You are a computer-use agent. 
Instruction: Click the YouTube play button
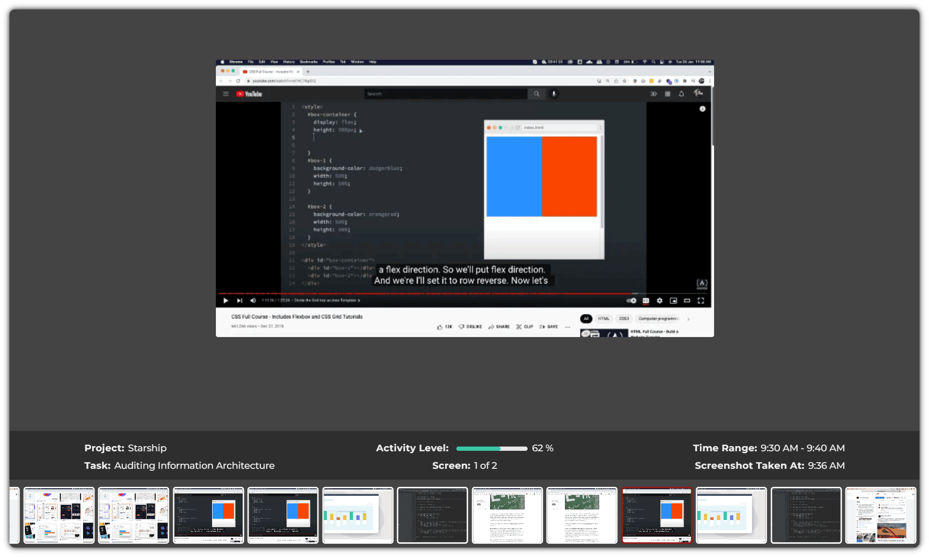pyautogui.click(x=226, y=301)
